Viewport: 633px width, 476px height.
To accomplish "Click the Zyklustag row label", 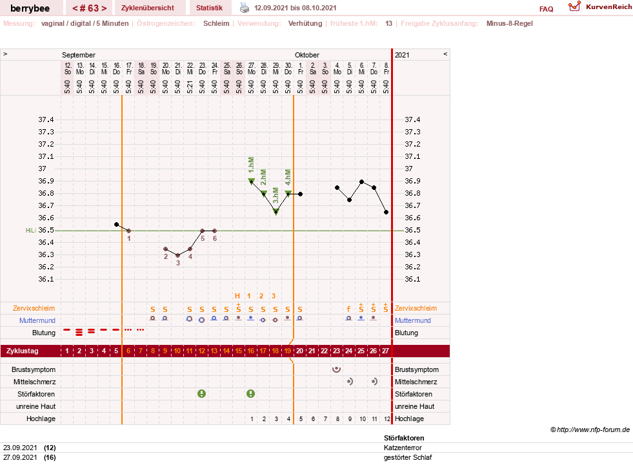I will click(x=22, y=351).
